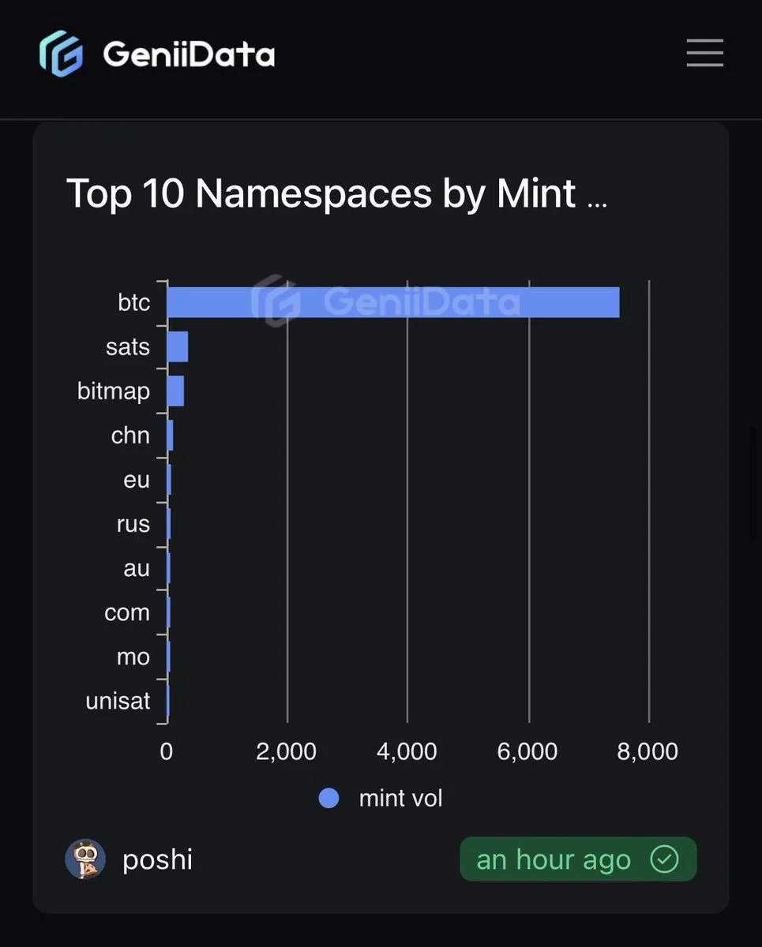762x947 pixels.
Task: Click the '0' x-axis value
Action: (x=167, y=751)
